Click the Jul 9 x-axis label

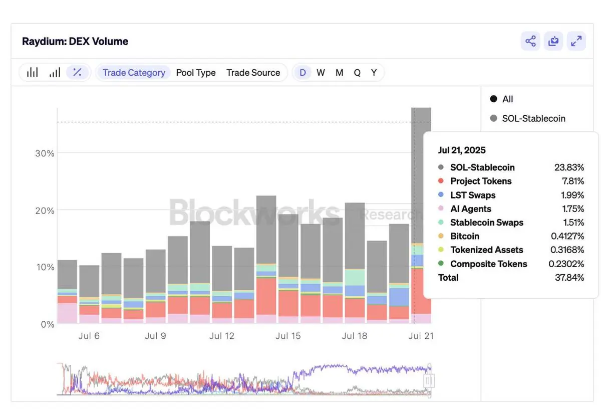tap(155, 336)
